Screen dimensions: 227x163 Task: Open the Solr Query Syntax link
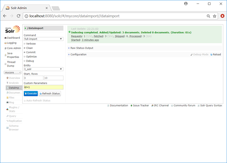tap(210, 105)
